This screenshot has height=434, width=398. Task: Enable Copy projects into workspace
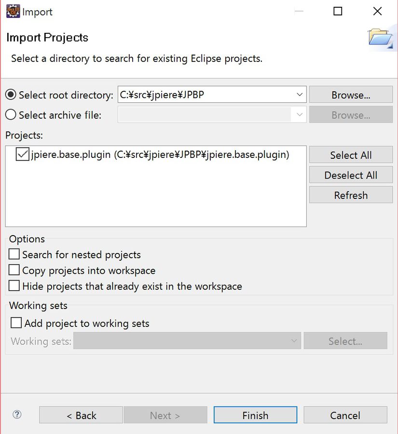14,270
